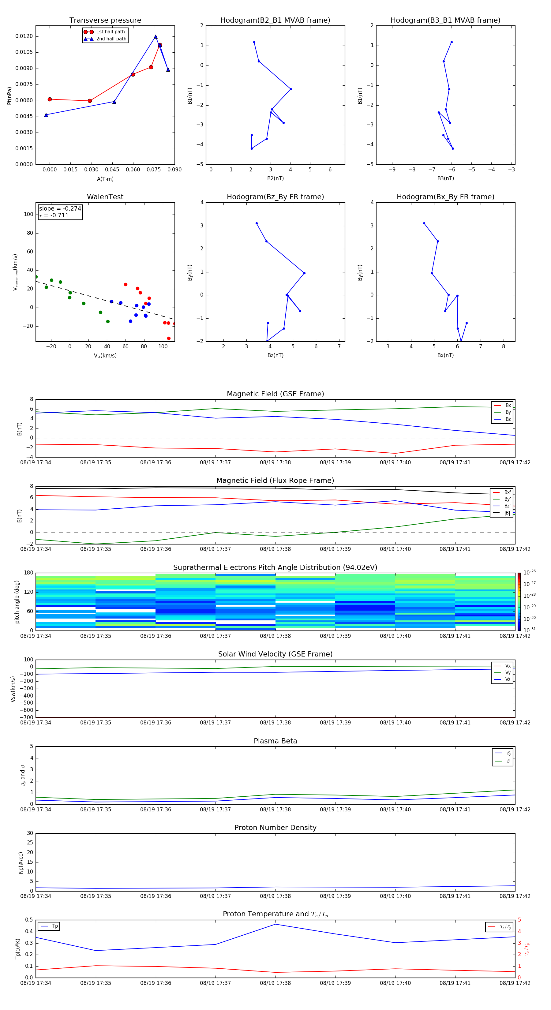The height and width of the screenshot is (1010, 551).
Task: Click the "V_remaining(km/s)" y-axis label
Action: [15, 272]
